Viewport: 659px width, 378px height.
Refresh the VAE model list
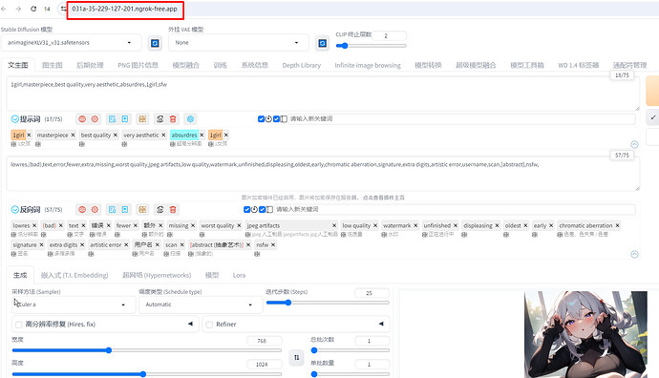(323, 43)
